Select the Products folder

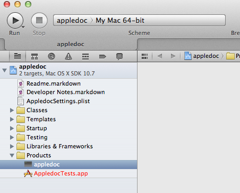39,155
